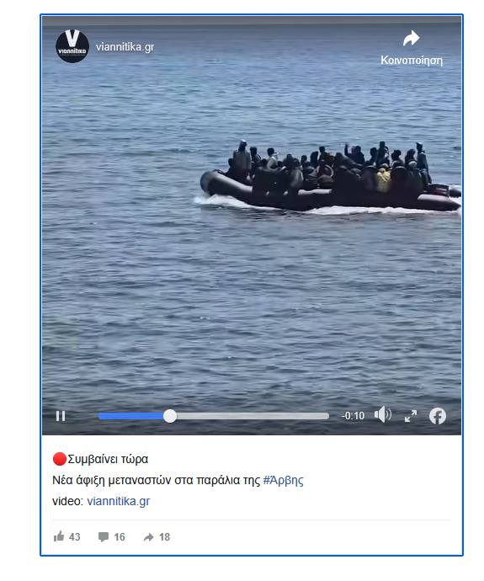Click the video progress slider handle
This screenshot has height=581, width=484.
pos(170,416)
